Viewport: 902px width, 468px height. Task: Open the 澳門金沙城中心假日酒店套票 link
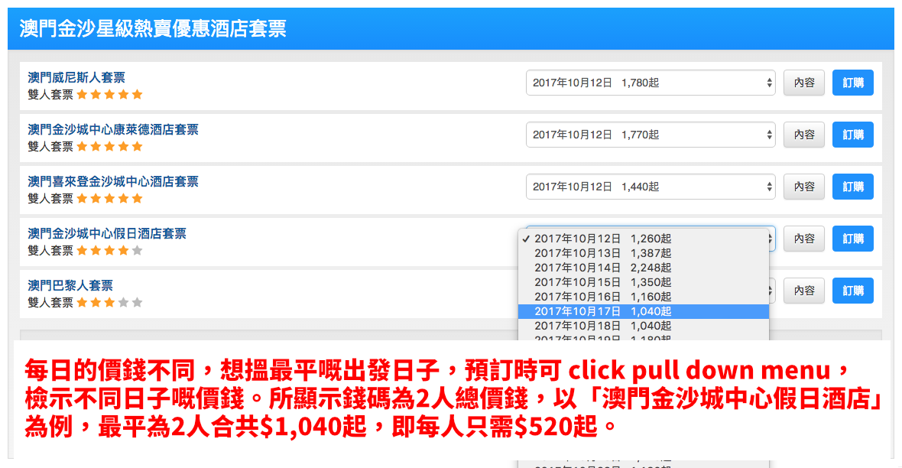click(x=107, y=233)
